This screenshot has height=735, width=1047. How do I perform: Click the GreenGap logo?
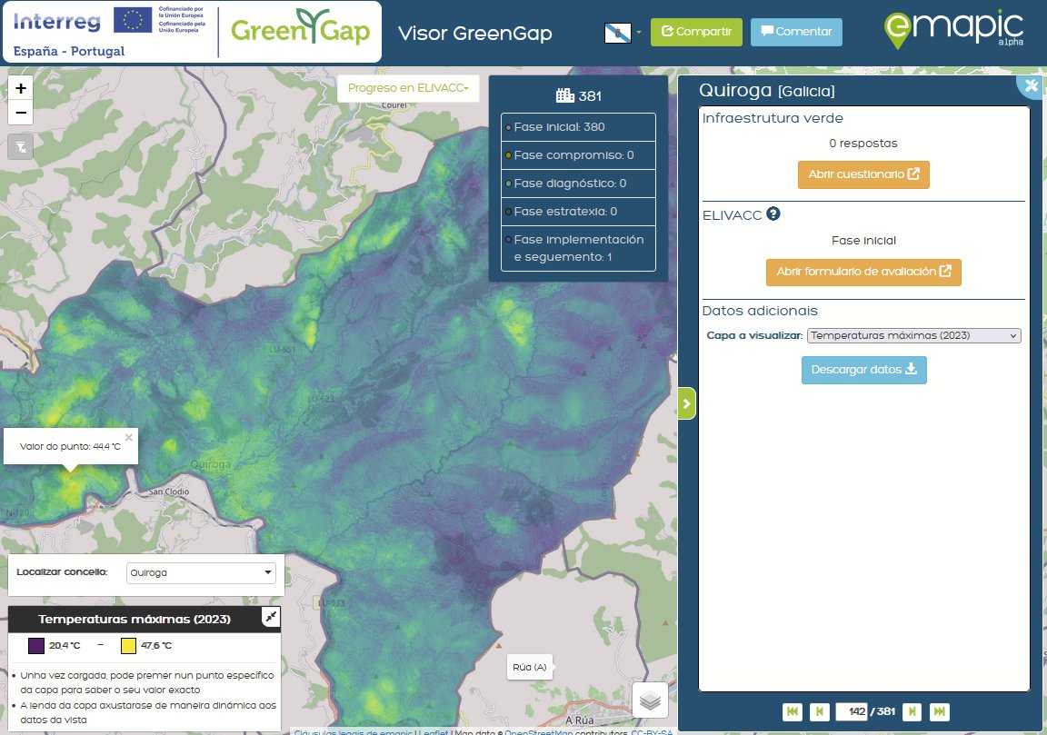pyautogui.click(x=301, y=28)
